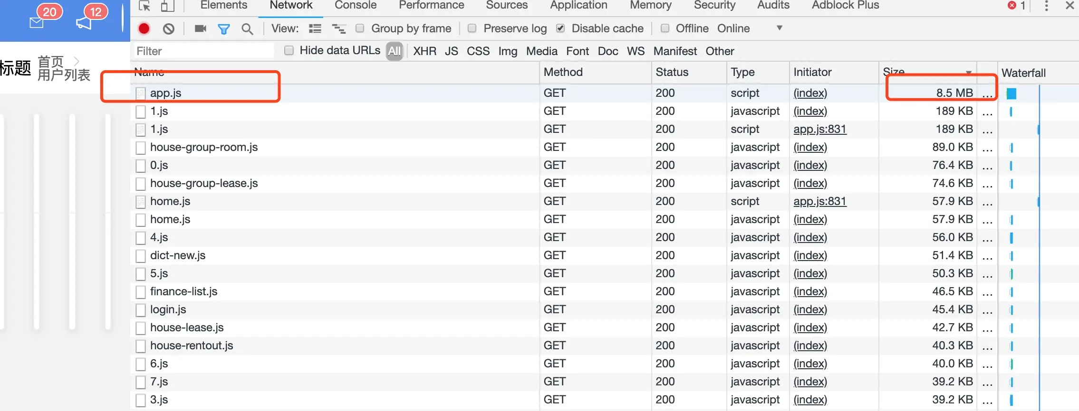The height and width of the screenshot is (411, 1079).
Task: Clear the network log
Action: click(x=168, y=28)
